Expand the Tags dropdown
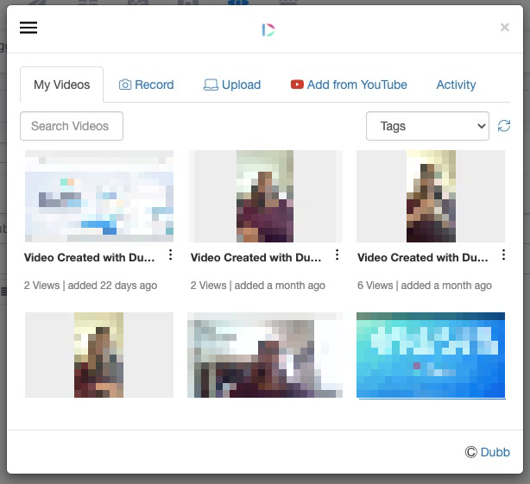Screen dimensions: 530x484 (427, 126)
